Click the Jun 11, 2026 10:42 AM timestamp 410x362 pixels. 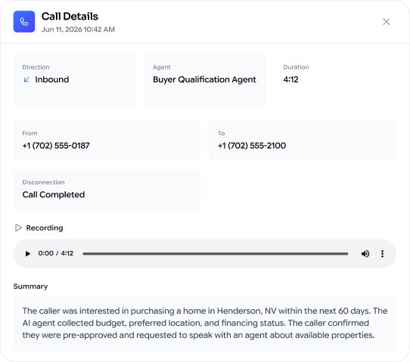point(78,29)
